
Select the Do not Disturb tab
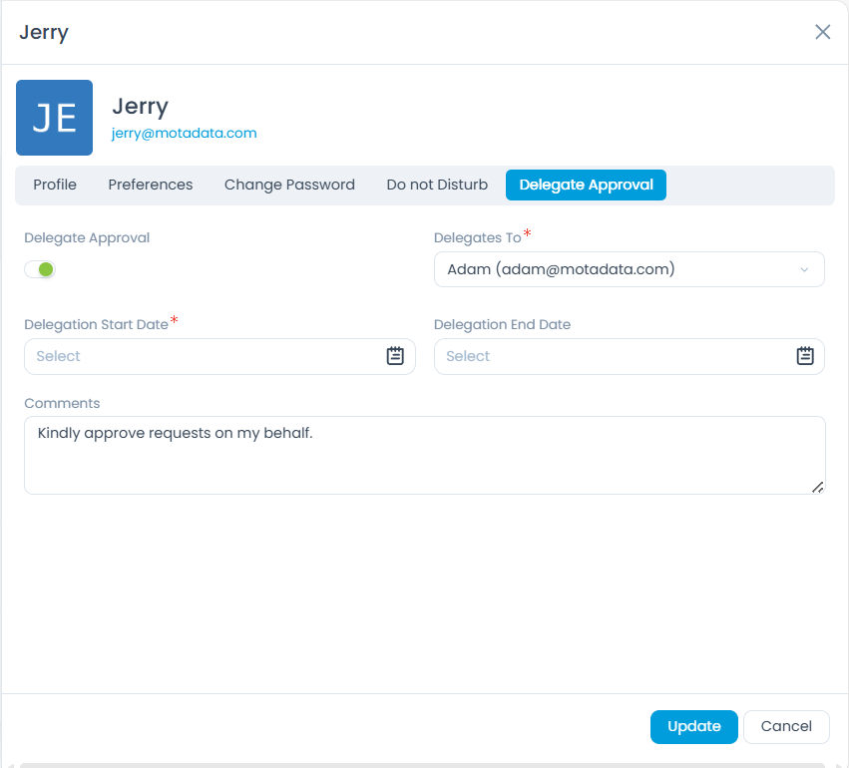point(437,185)
